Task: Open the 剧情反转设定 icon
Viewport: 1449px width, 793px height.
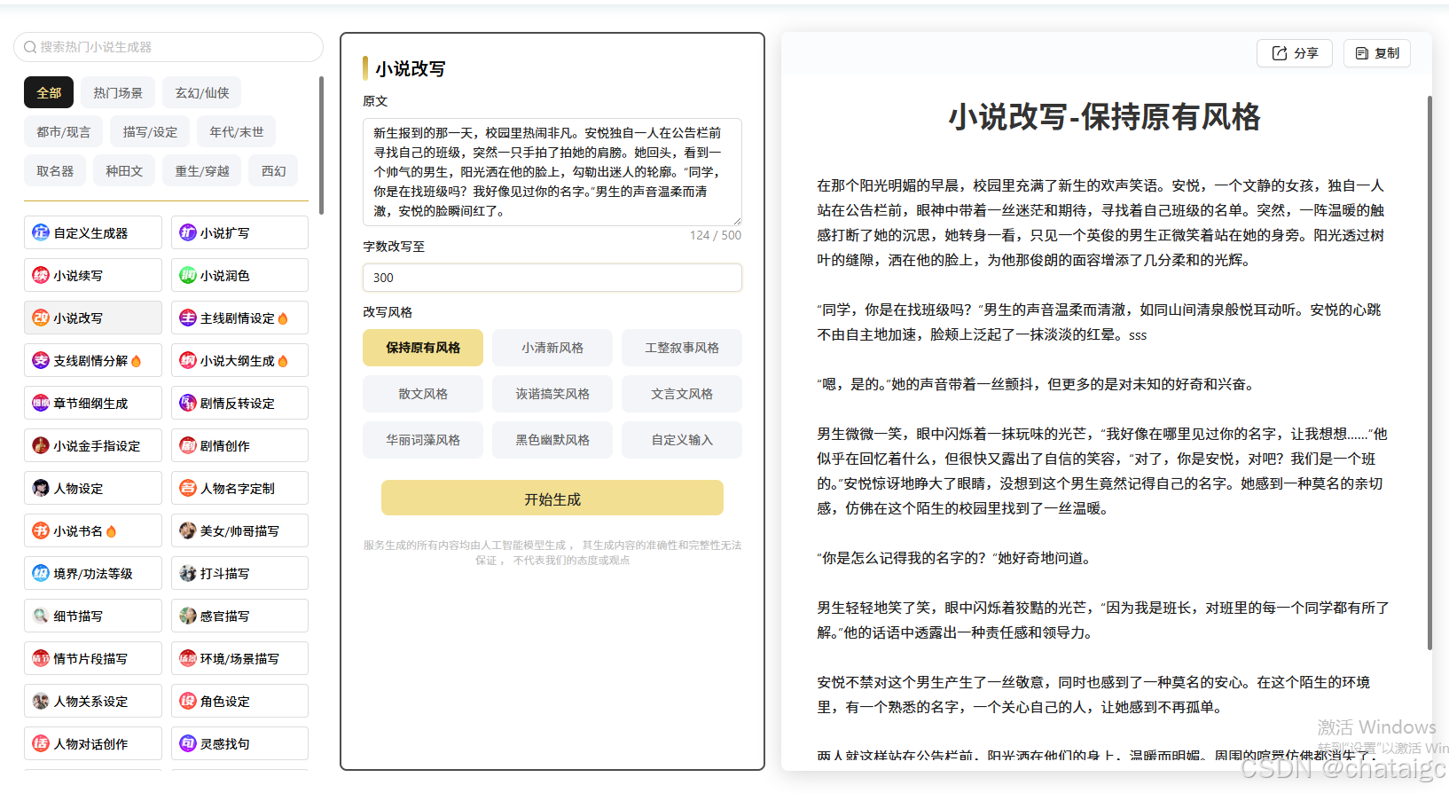Action: coord(188,403)
